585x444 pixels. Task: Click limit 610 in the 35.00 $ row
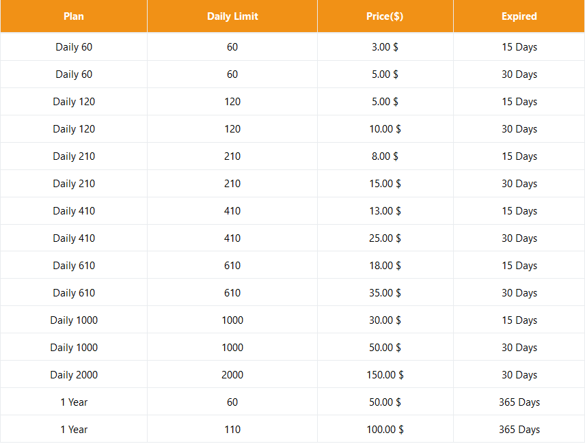click(232, 292)
